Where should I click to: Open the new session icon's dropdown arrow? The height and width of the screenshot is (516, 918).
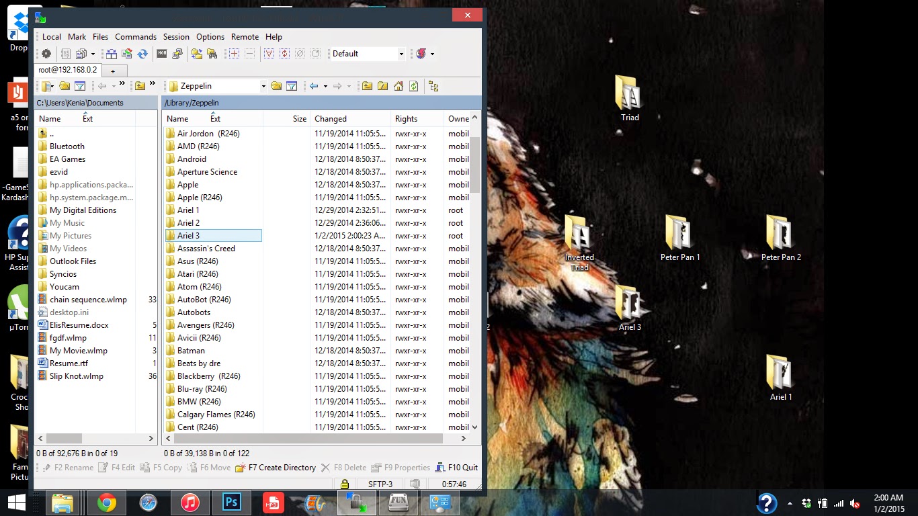(x=432, y=54)
